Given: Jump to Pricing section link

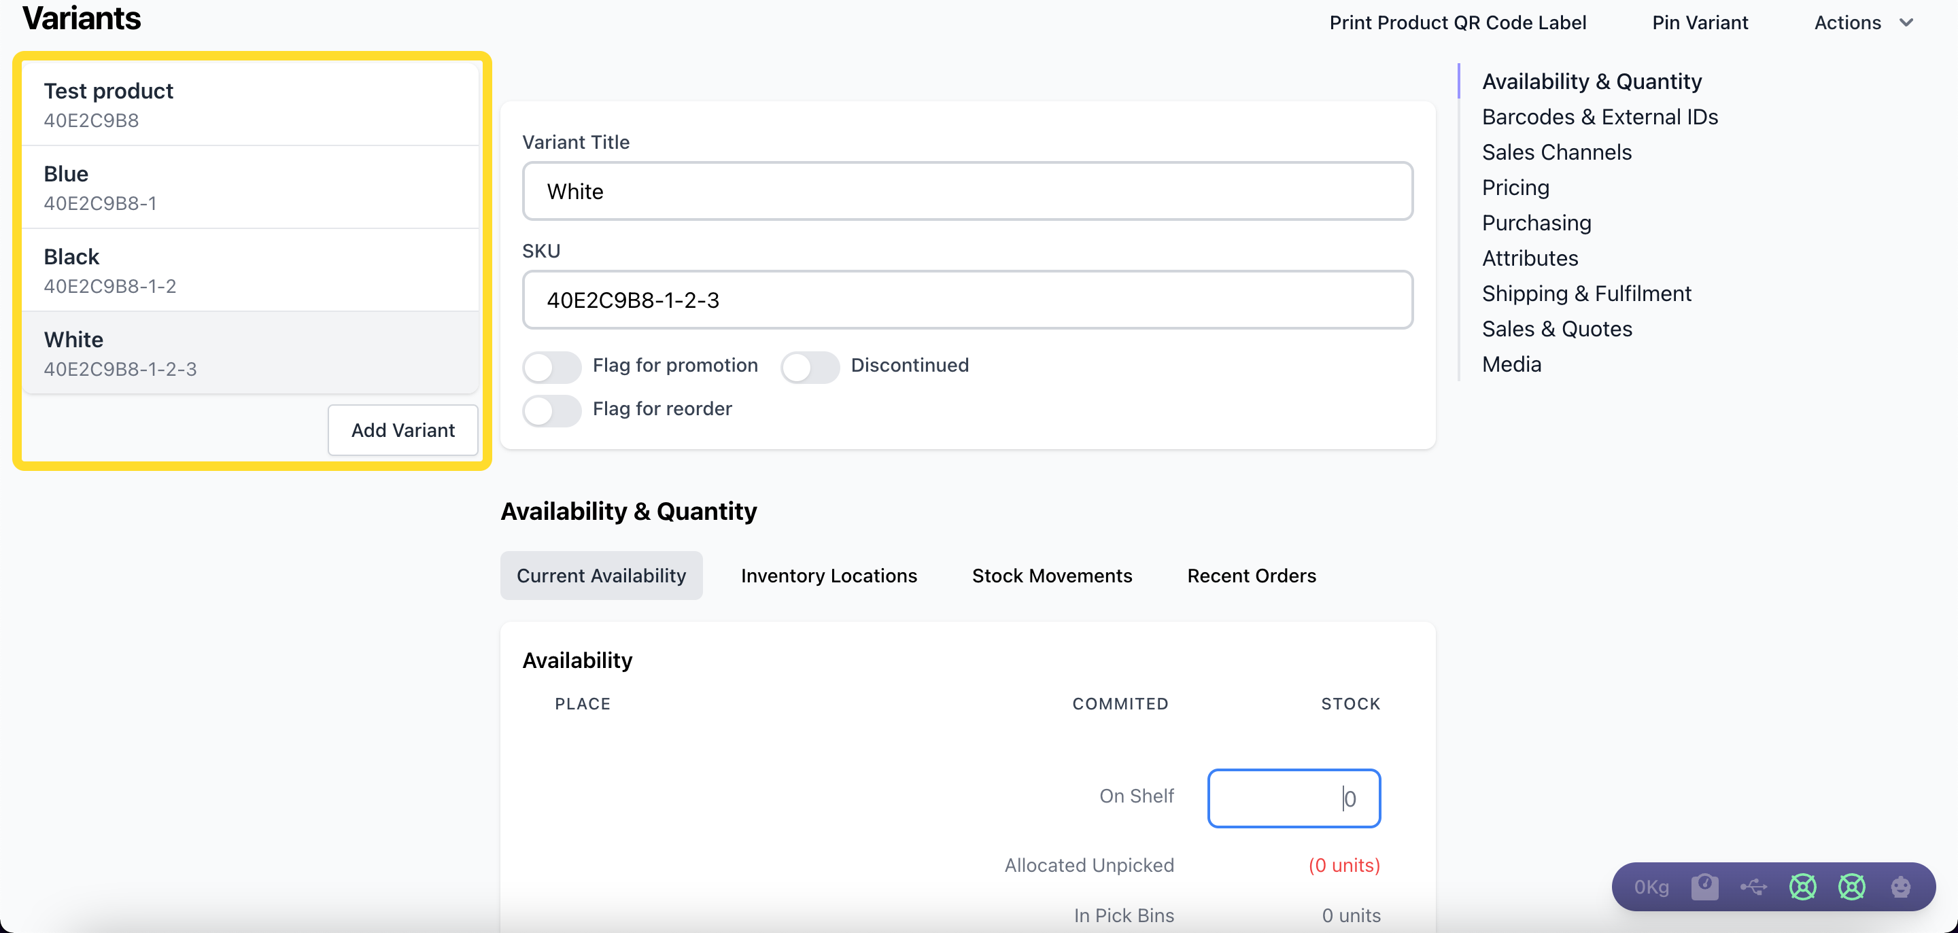Looking at the screenshot, I should click(x=1515, y=188).
